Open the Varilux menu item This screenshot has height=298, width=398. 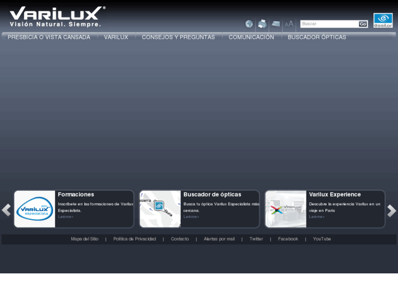click(x=116, y=37)
